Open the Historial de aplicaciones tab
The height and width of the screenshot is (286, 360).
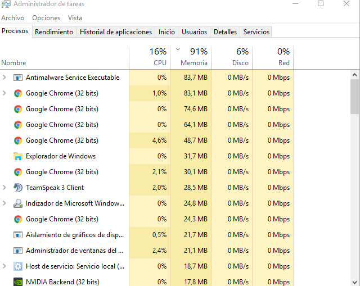pyautogui.click(x=116, y=32)
